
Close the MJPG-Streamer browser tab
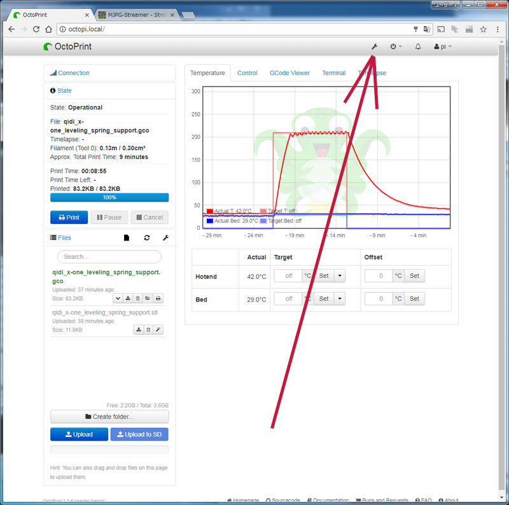[172, 15]
